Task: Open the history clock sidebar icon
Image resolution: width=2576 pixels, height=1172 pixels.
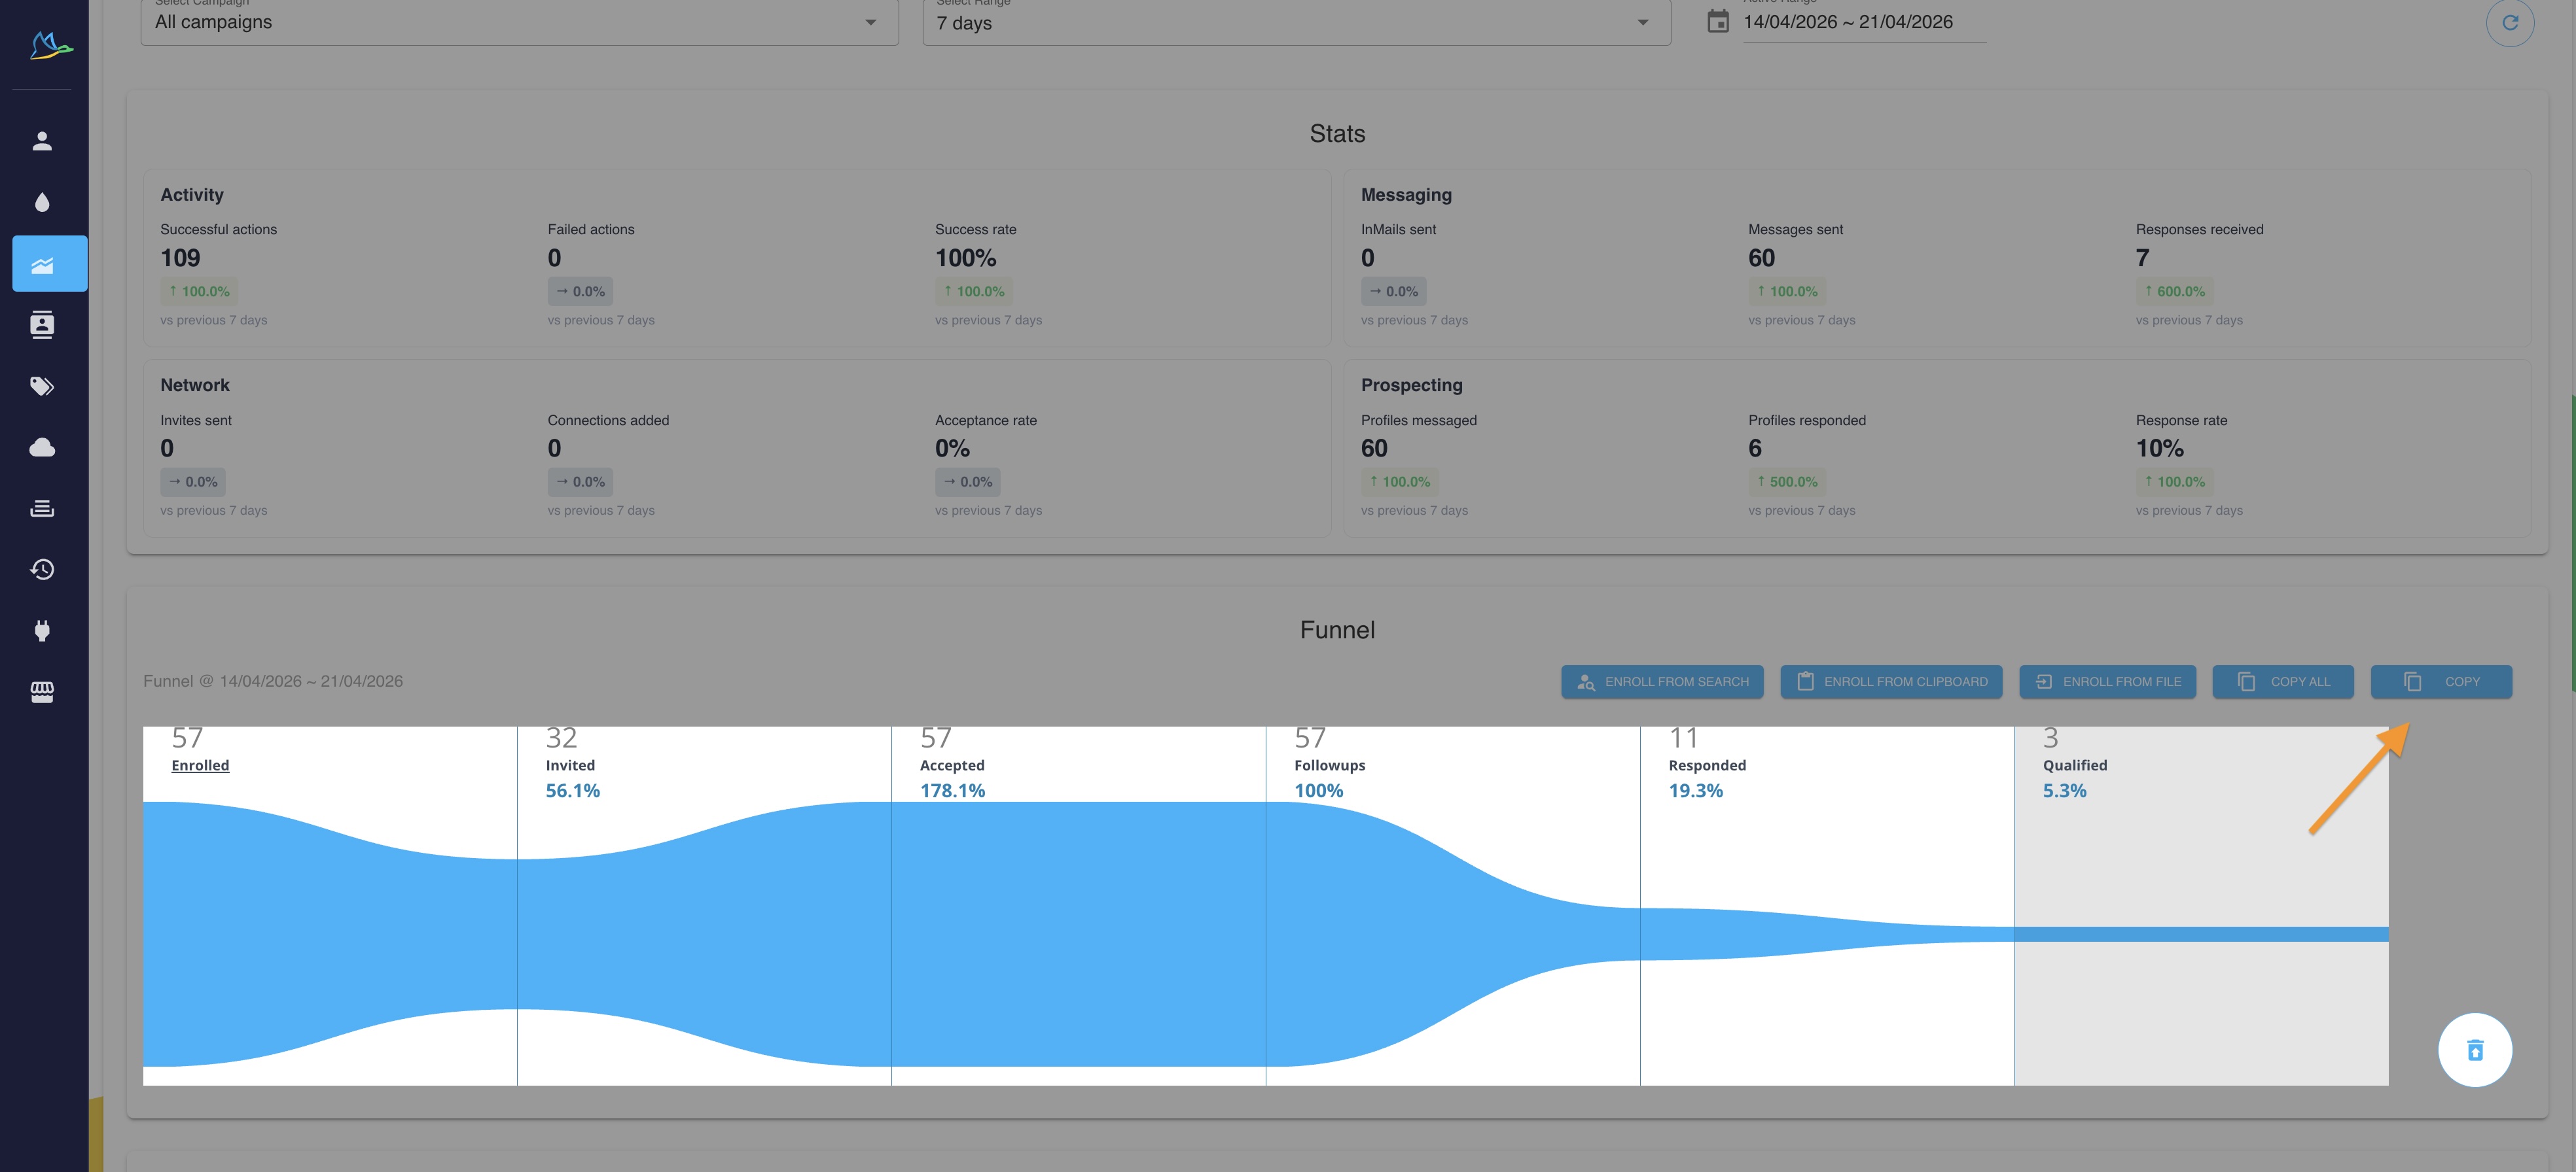Action: click(x=42, y=570)
